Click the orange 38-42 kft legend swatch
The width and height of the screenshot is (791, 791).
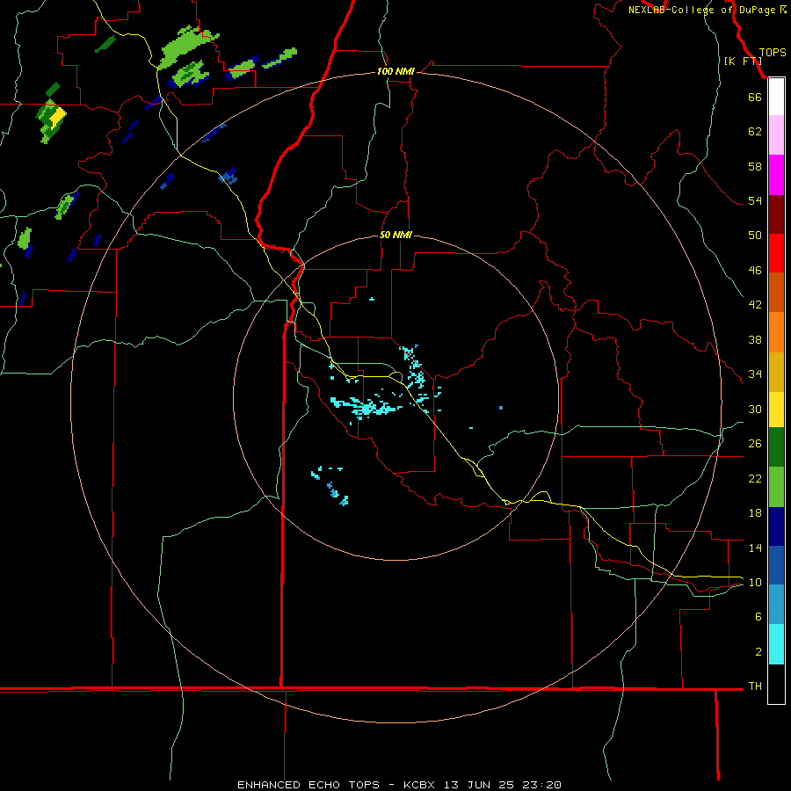click(x=776, y=332)
